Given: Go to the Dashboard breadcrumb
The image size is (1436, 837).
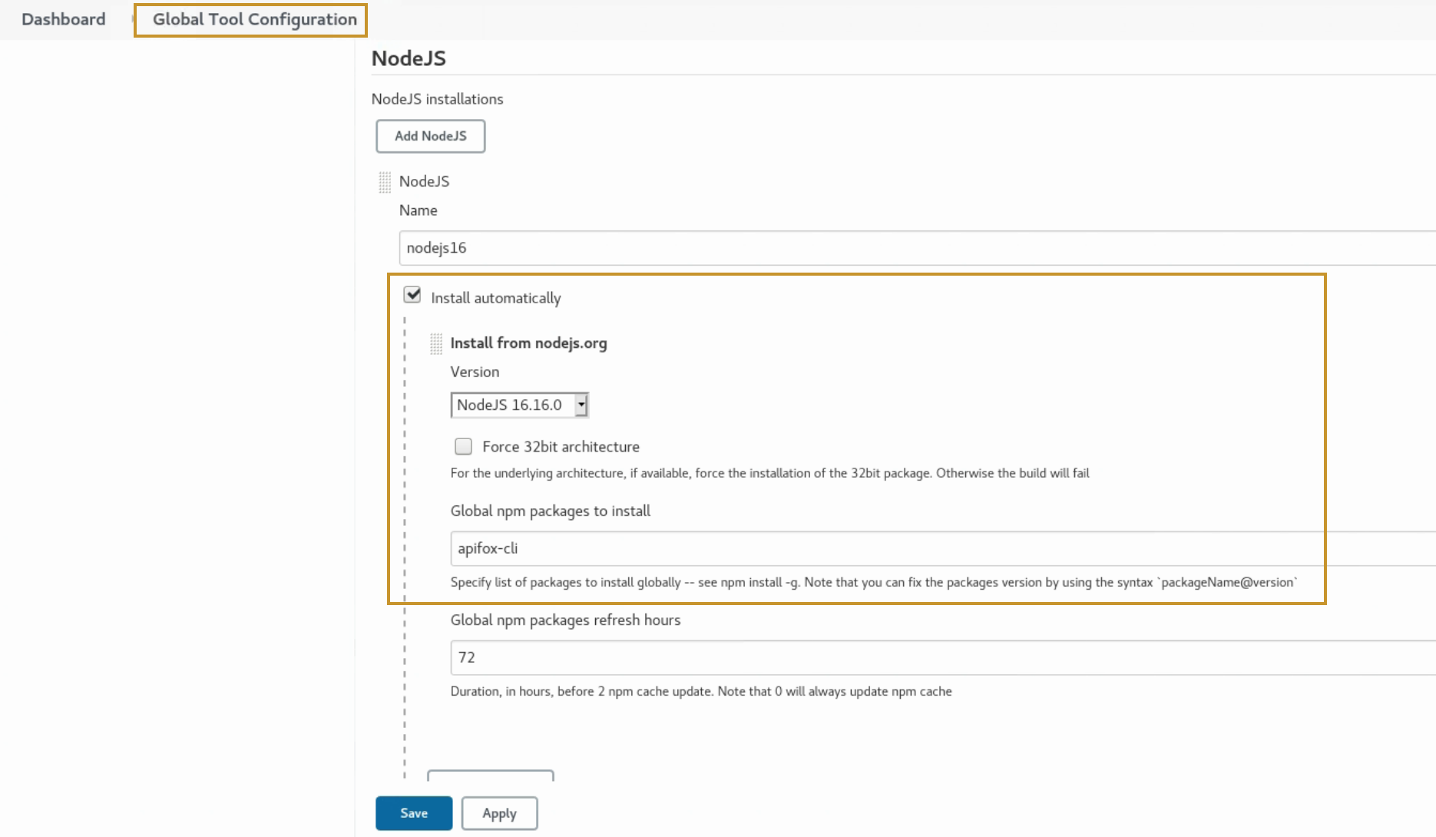Looking at the screenshot, I should [64, 19].
